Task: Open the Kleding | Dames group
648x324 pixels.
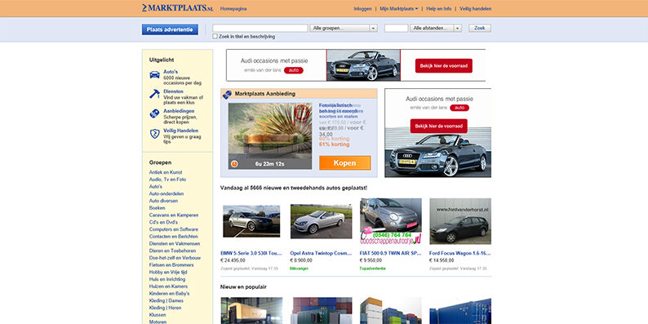Action: coord(166,300)
